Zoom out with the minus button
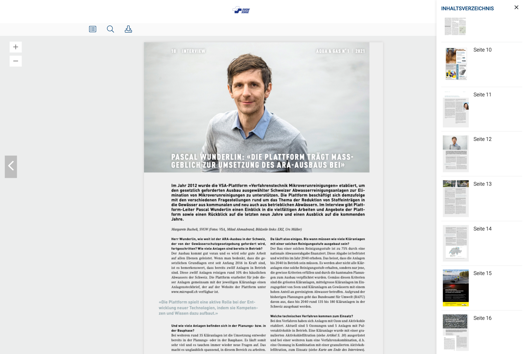 pos(15,61)
